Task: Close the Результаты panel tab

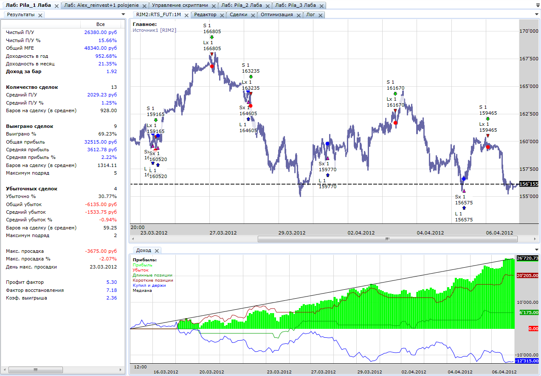Action: click(40, 15)
